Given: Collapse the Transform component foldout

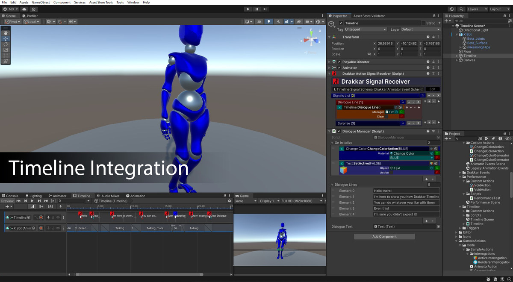Looking at the screenshot, I should click(330, 37).
